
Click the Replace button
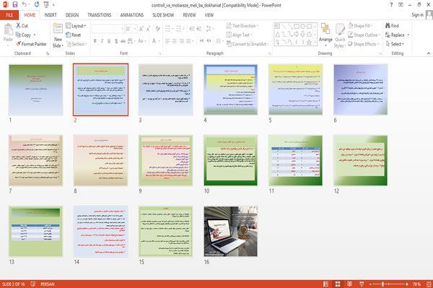(395, 35)
